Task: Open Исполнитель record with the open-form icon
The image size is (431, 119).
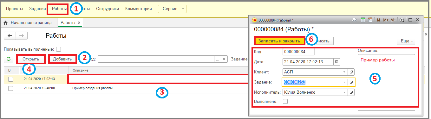Action: click(351, 92)
